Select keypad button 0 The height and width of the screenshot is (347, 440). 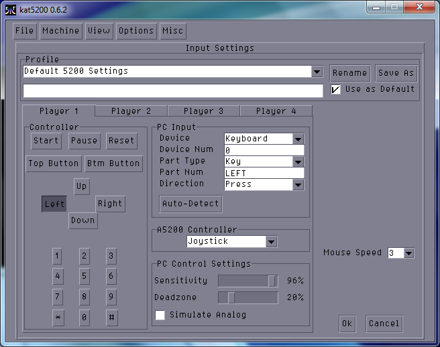pos(85,318)
